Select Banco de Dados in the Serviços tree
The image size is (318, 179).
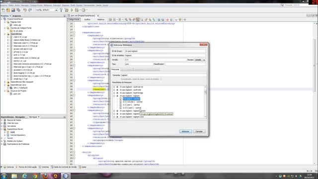[14, 120]
